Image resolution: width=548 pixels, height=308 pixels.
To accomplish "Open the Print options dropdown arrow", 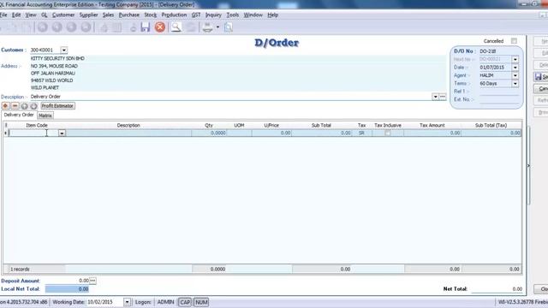I will click(x=217, y=27).
